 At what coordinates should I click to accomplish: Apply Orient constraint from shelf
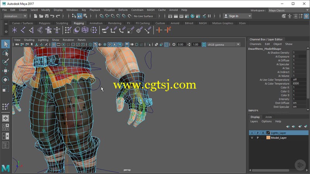(x=122, y=30)
